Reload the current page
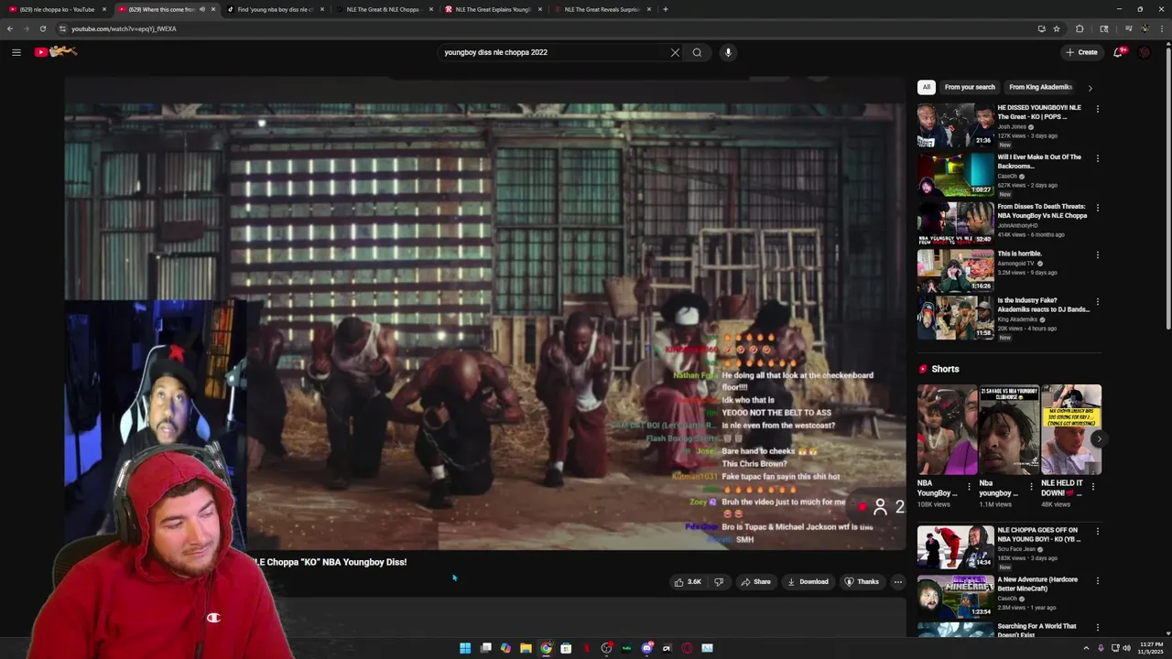Screen dimensions: 1172x659 pyautogui.click(x=42, y=28)
